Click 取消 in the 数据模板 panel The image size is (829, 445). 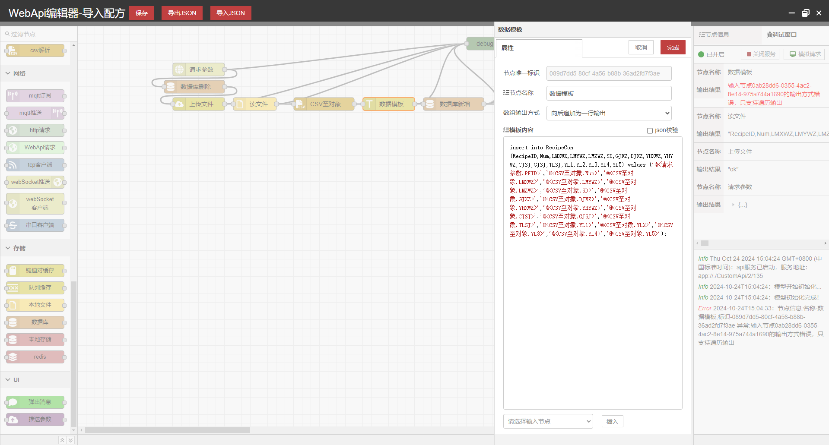(641, 47)
